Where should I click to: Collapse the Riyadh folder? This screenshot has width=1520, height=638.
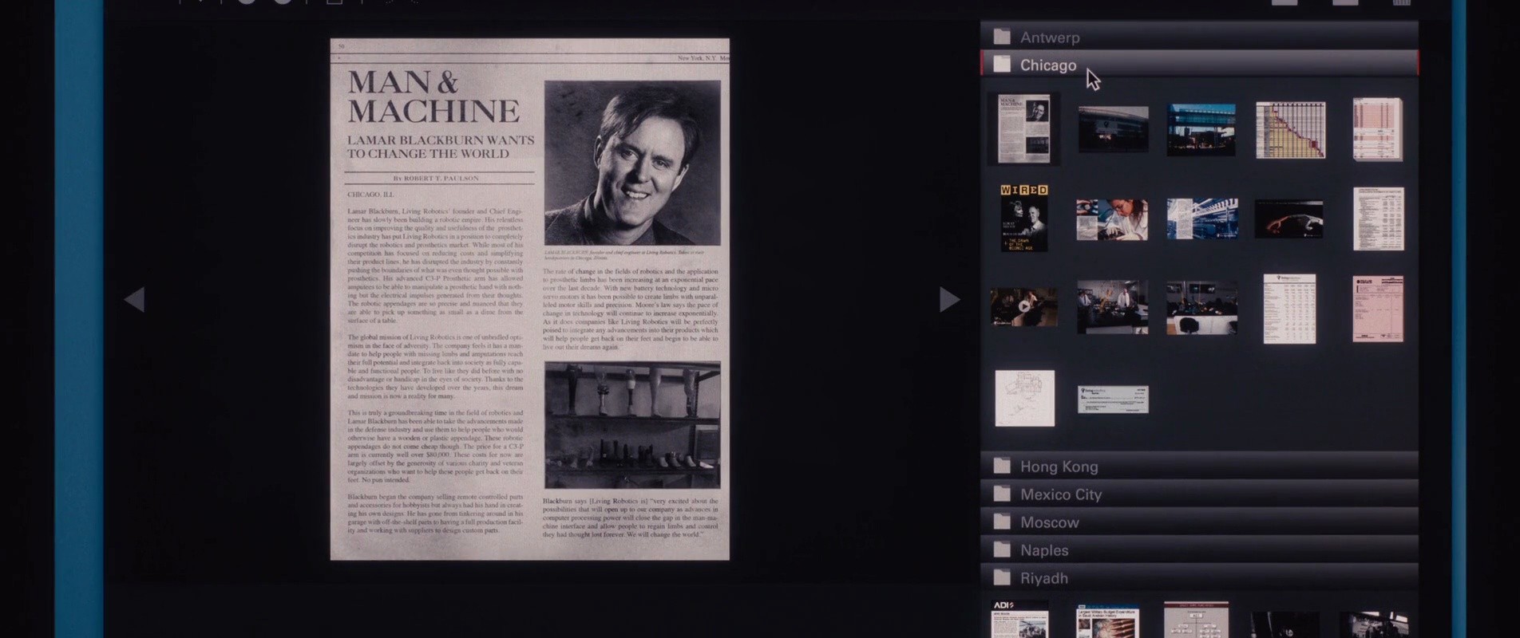click(1199, 577)
